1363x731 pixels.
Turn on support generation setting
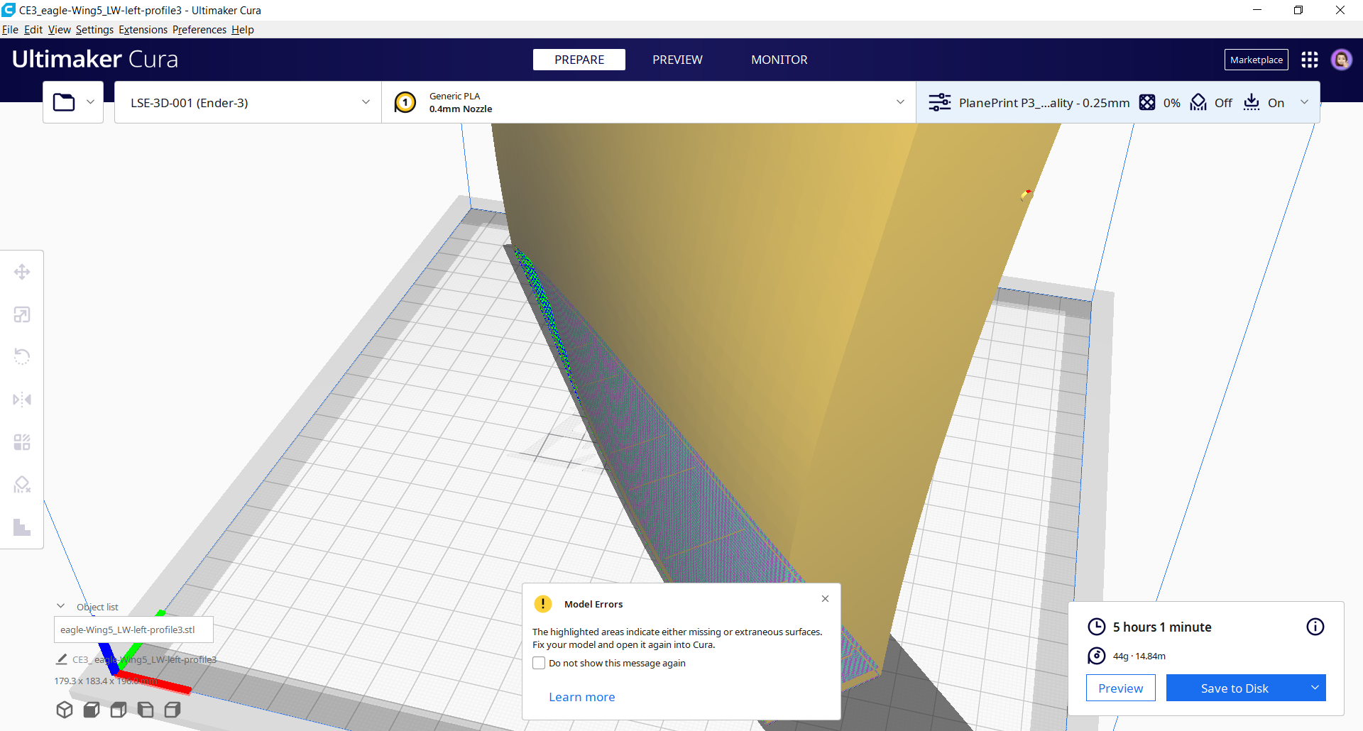point(1198,102)
